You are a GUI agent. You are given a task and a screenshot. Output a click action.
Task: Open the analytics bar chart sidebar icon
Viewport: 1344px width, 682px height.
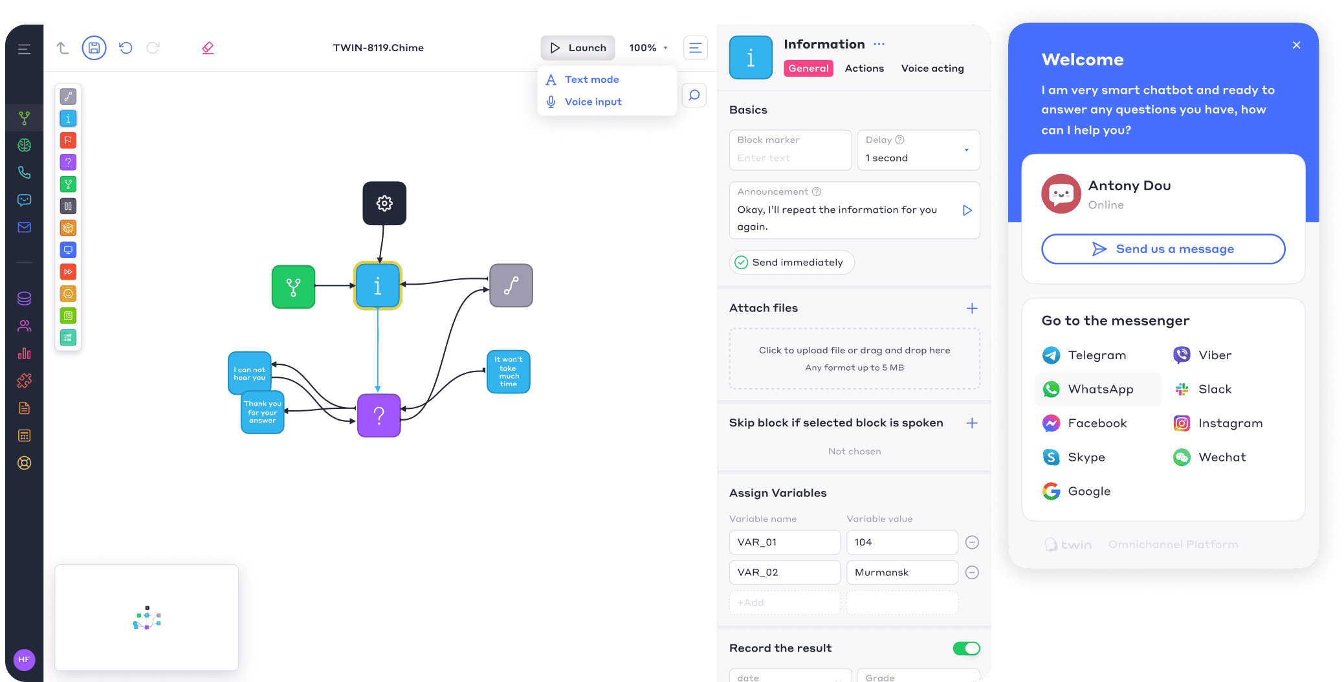point(25,353)
